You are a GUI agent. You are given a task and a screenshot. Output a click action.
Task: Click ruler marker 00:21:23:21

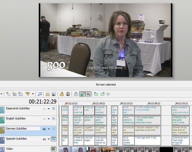tap(127, 104)
